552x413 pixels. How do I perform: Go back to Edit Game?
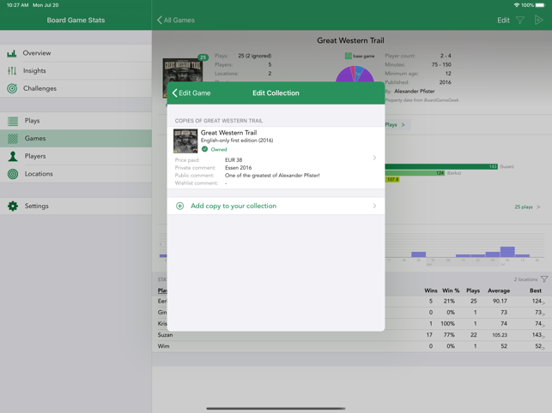[x=191, y=93]
